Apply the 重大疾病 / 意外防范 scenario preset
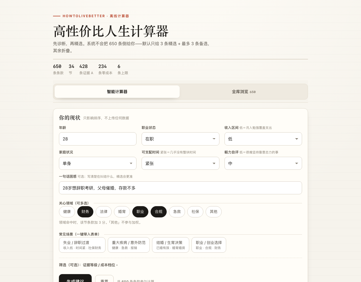361x282 pixels. pyautogui.click(x=129, y=245)
